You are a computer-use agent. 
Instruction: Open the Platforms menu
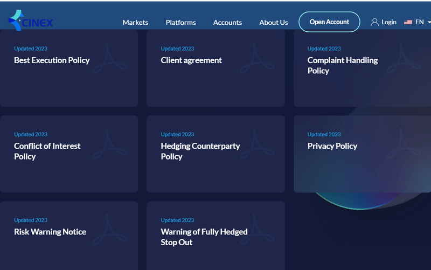pos(180,22)
